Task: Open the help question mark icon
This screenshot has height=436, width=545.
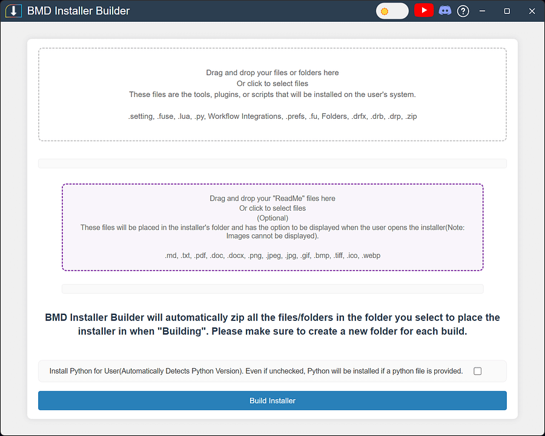Action: pyautogui.click(x=463, y=11)
